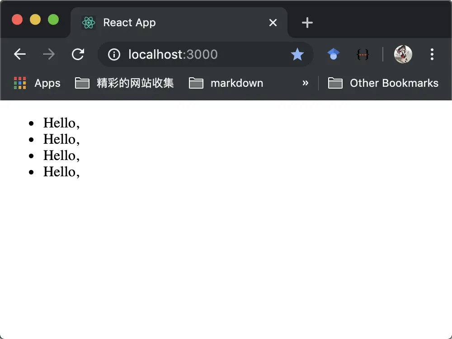Close window with the red button
The height and width of the screenshot is (339, 452).
tap(17, 19)
